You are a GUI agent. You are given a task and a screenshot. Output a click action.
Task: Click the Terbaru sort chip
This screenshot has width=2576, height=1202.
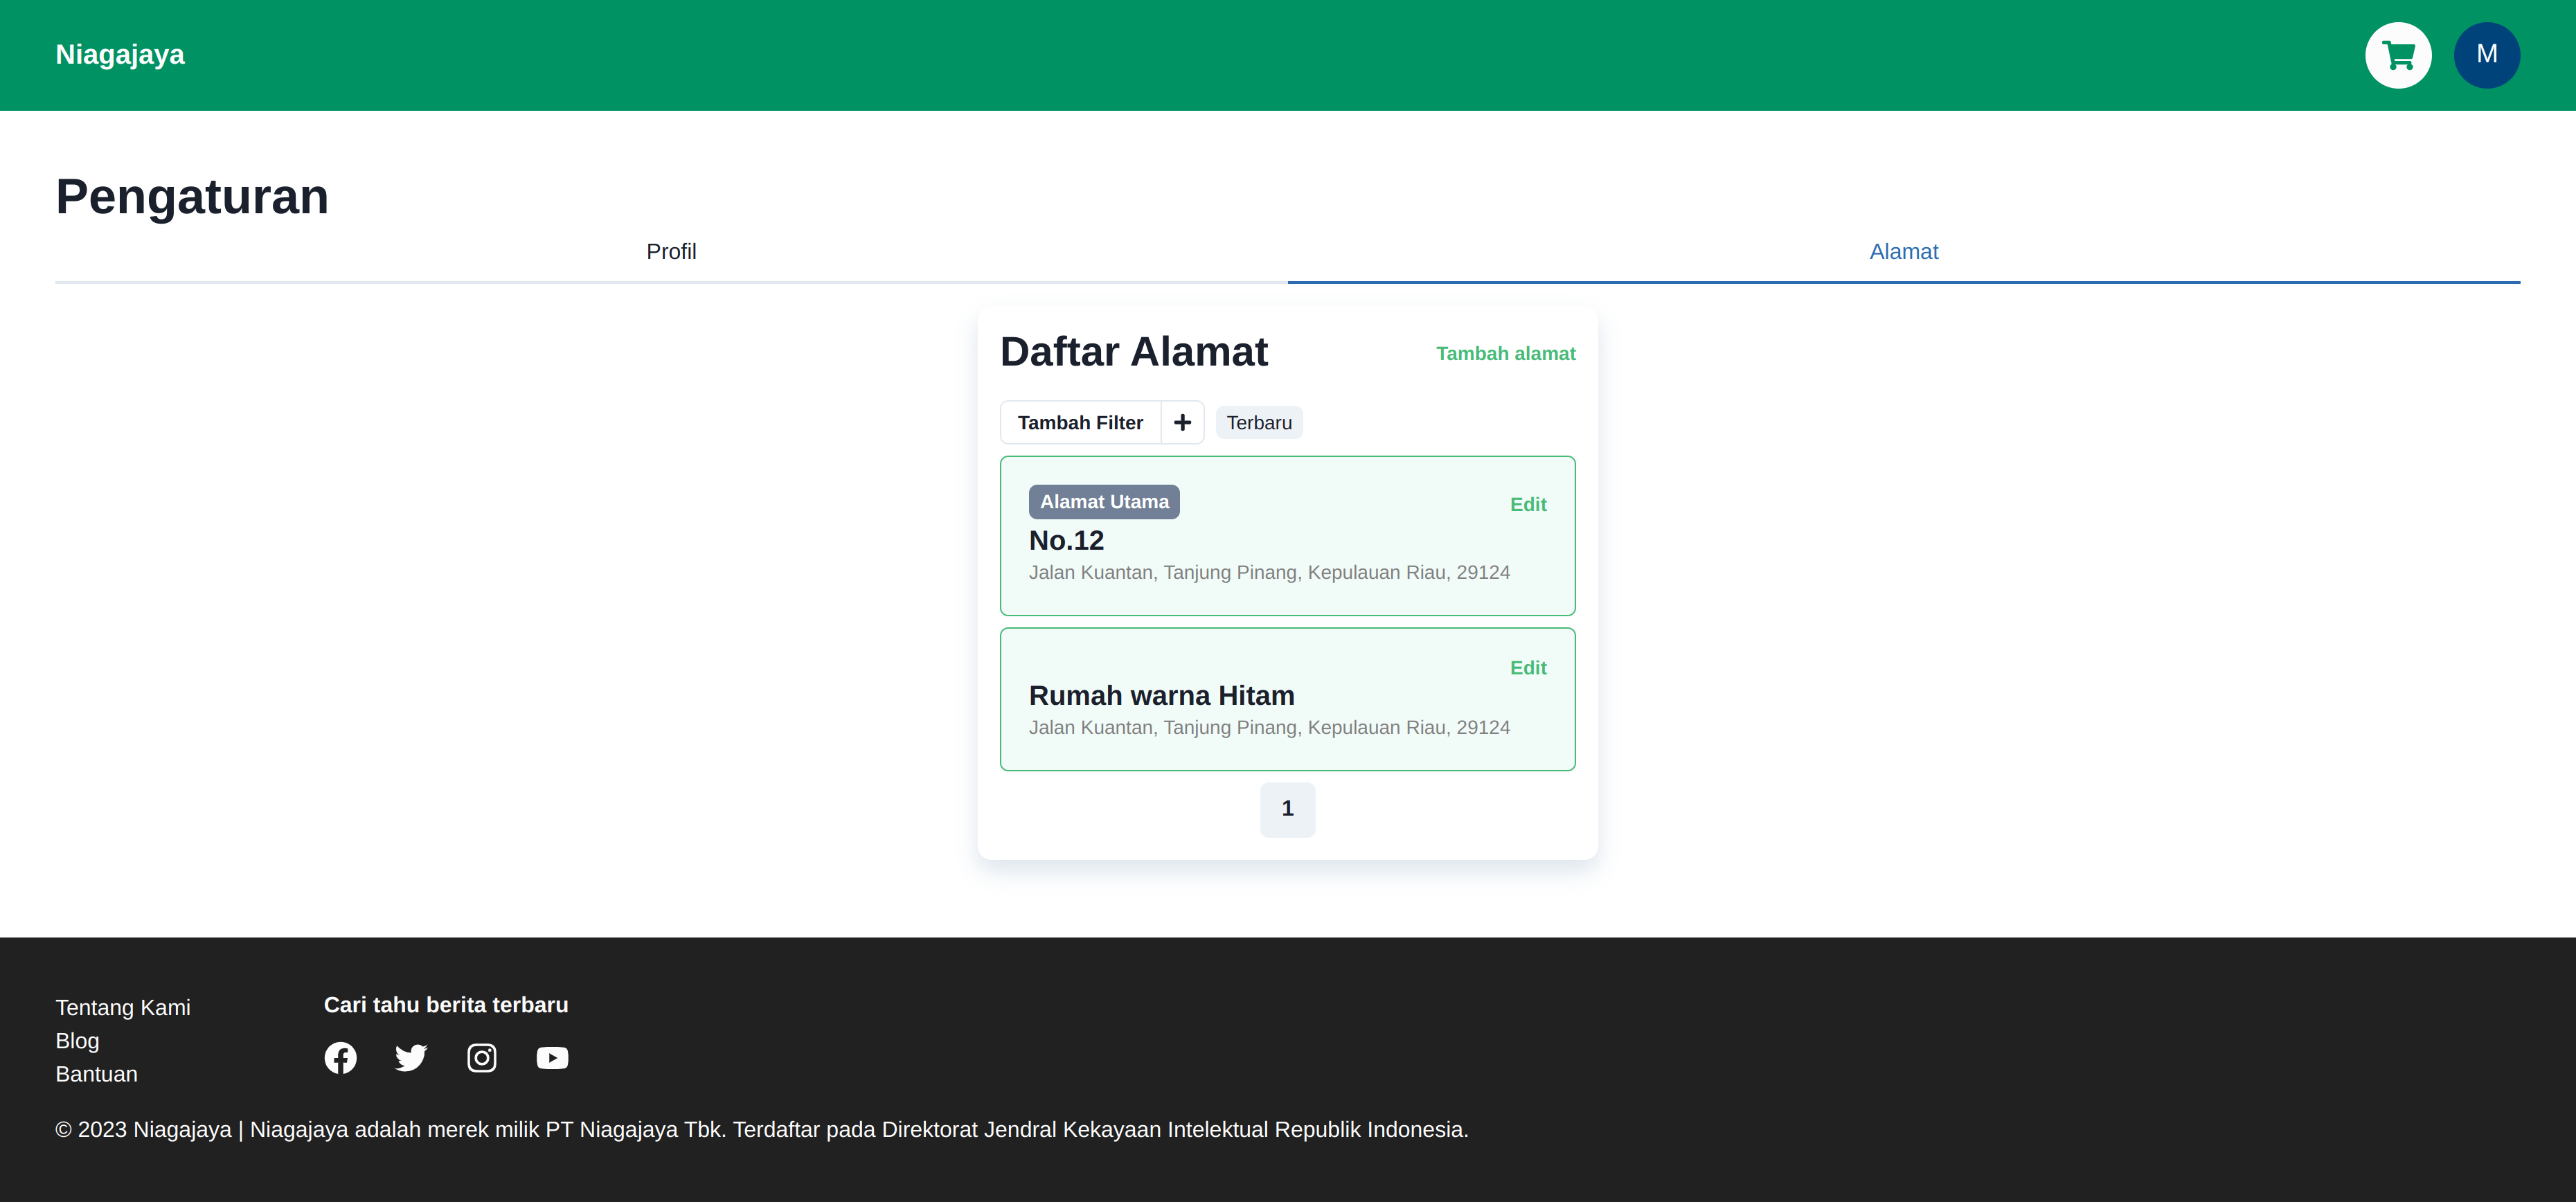point(1258,423)
